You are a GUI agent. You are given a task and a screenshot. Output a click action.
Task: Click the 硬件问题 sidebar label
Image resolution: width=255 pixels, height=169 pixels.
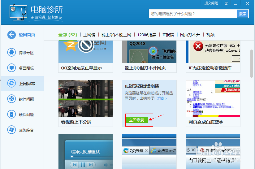(26, 115)
